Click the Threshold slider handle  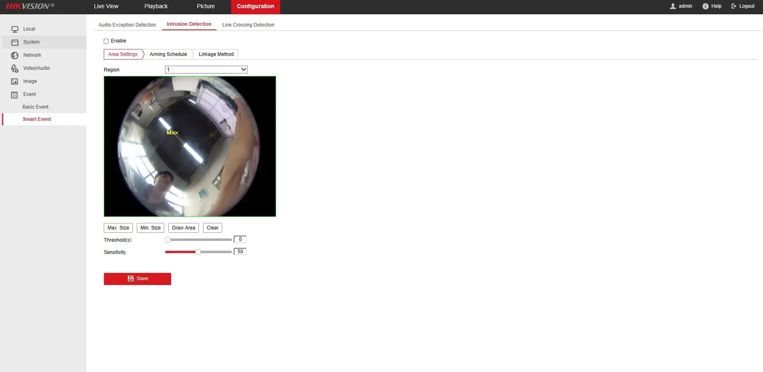pyautogui.click(x=168, y=240)
